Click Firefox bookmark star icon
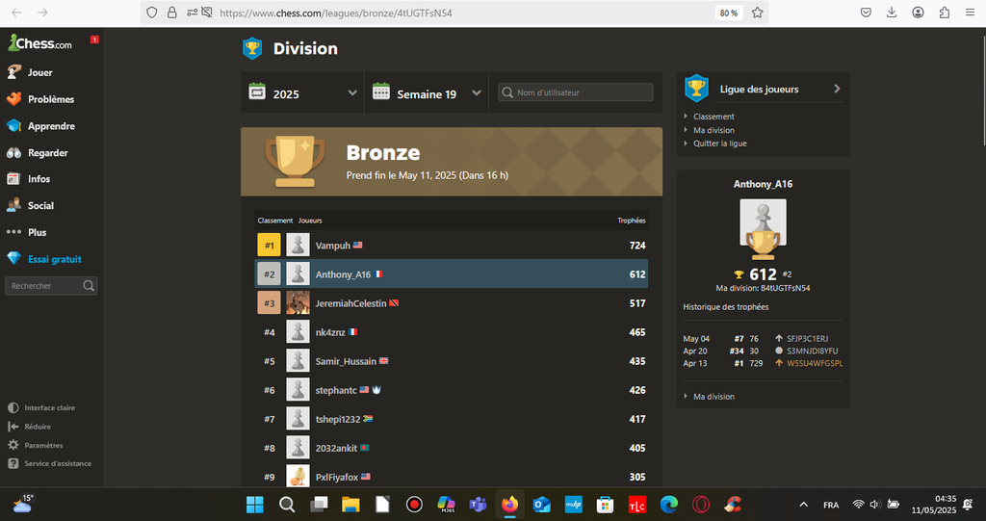Image resolution: width=986 pixels, height=521 pixels. point(758,13)
